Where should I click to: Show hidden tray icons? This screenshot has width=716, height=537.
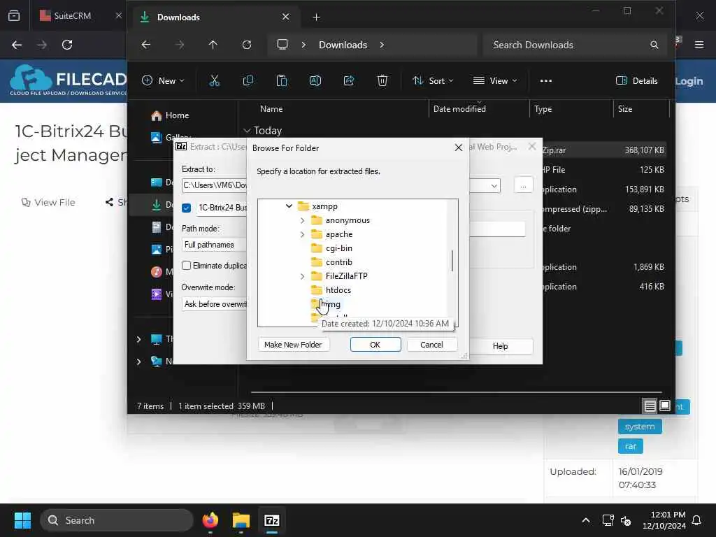(x=586, y=520)
